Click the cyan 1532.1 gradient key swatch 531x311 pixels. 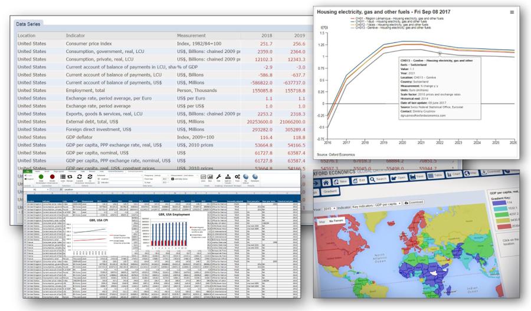tap(500, 209)
